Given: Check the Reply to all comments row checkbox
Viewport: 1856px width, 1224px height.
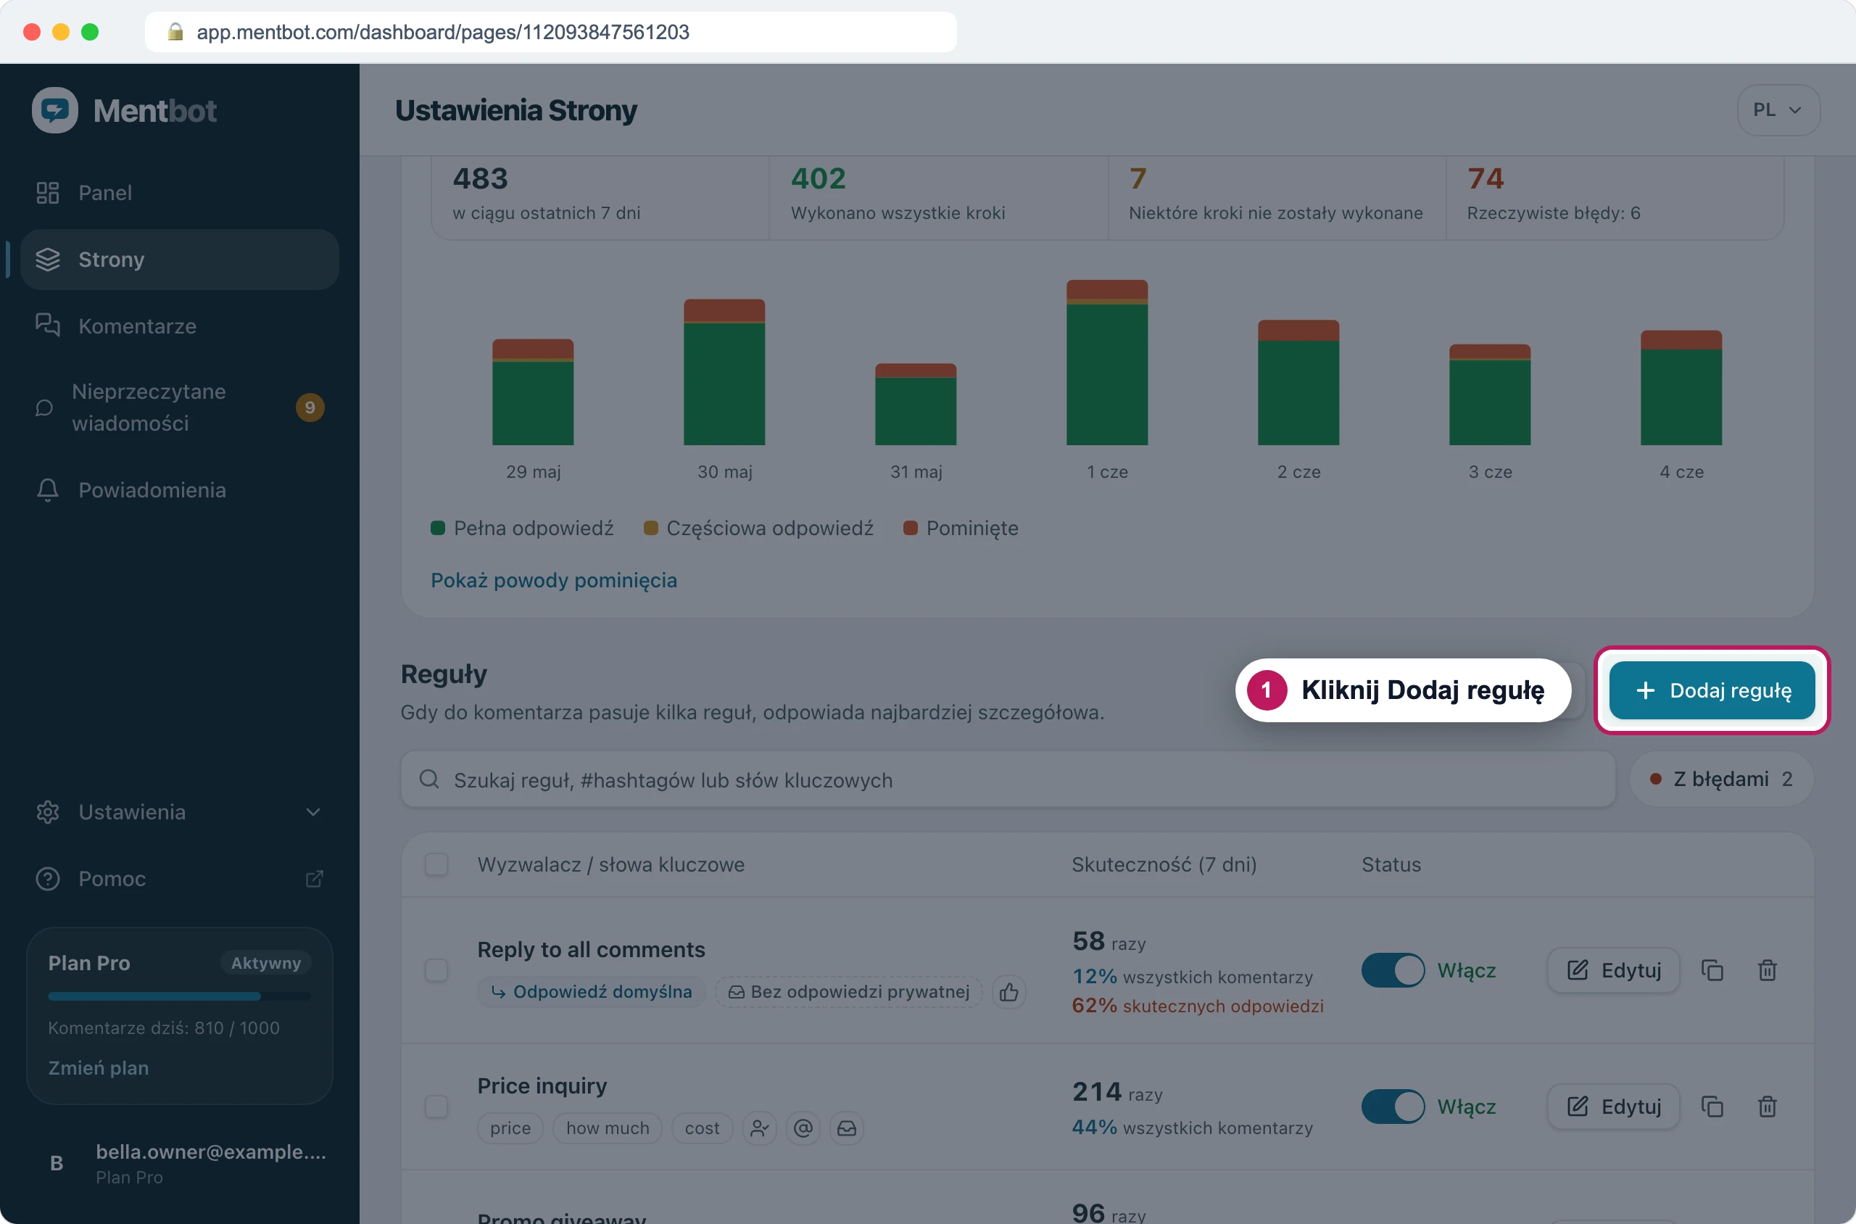Looking at the screenshot, I should tap(436, 970).
